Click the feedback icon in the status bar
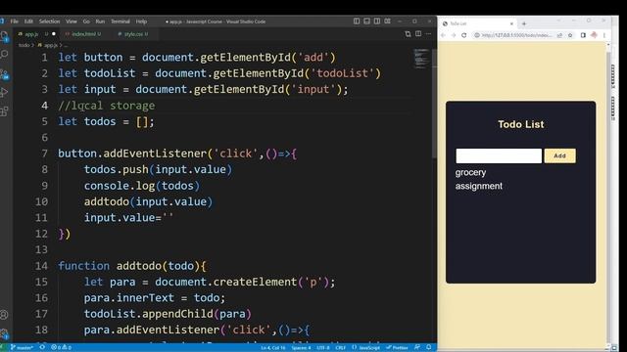This screenshot has width=627, height=352. pyautogui.click(x=417, y=348)
